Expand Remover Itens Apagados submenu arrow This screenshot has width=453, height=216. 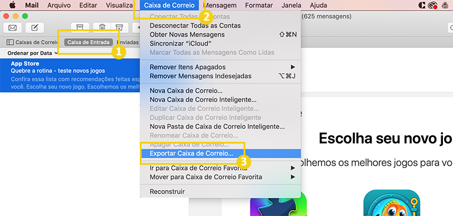(293, 67)
